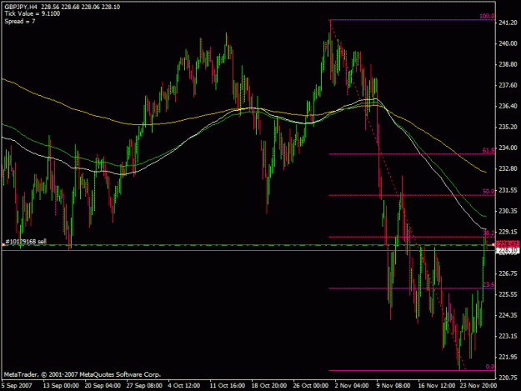Click the Fibonacci 100.0 level label

pyautogui.click(x=487, y=17)
